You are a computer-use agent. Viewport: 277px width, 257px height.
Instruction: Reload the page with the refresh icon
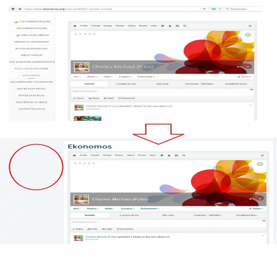[x=204, y=9]
